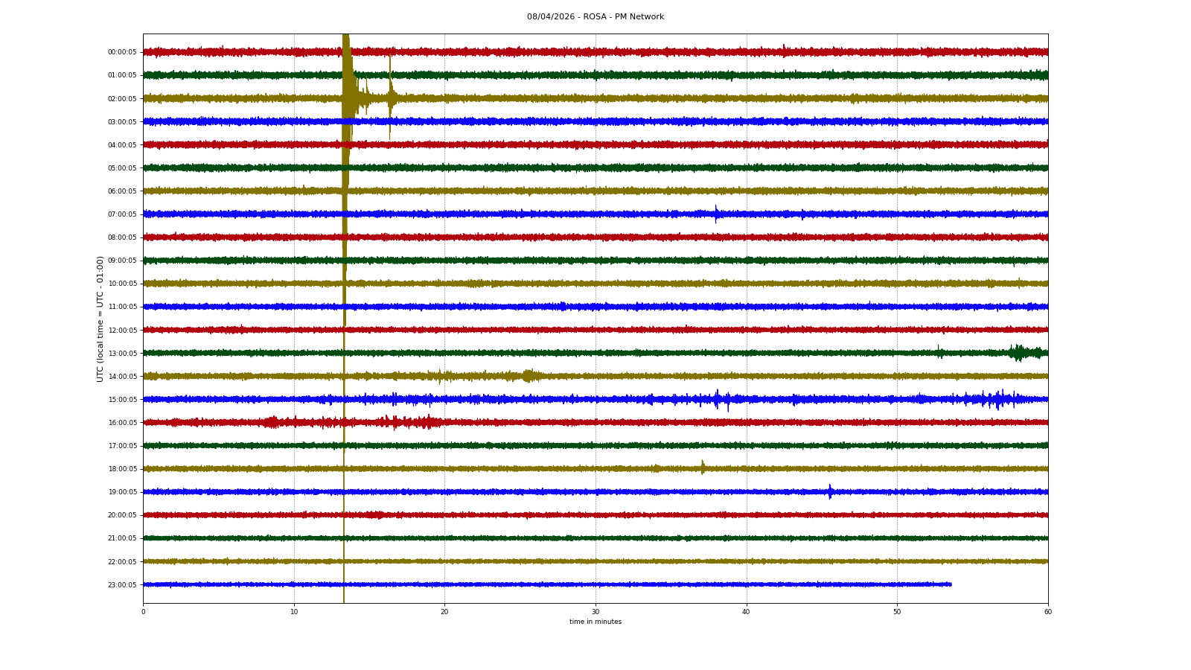The width and height of the screenshot is (1191, 670).
Task: Click the 23:00:05 row label
Action: coord(122,585)
